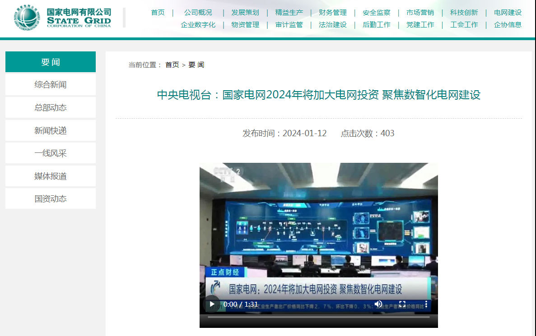This screenshot has width=536, height=336.
Task: Open 国资动态 in the sidebar
Action: [x=51, y=198]
